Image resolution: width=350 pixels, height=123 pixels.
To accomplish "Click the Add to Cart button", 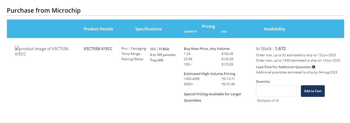I will coord(313,91).
